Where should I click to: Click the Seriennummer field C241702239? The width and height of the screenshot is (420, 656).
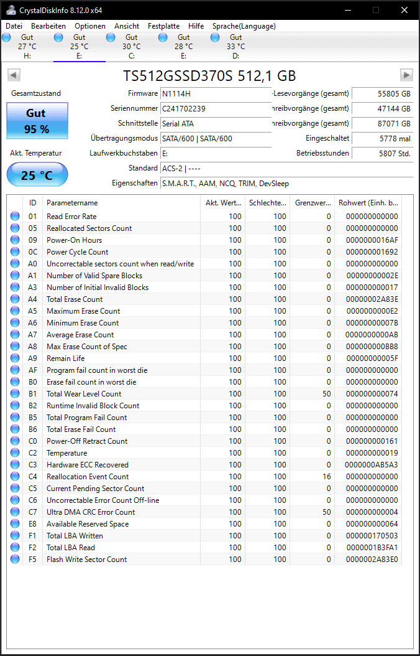pyautogui.click(x=216, y=108)
